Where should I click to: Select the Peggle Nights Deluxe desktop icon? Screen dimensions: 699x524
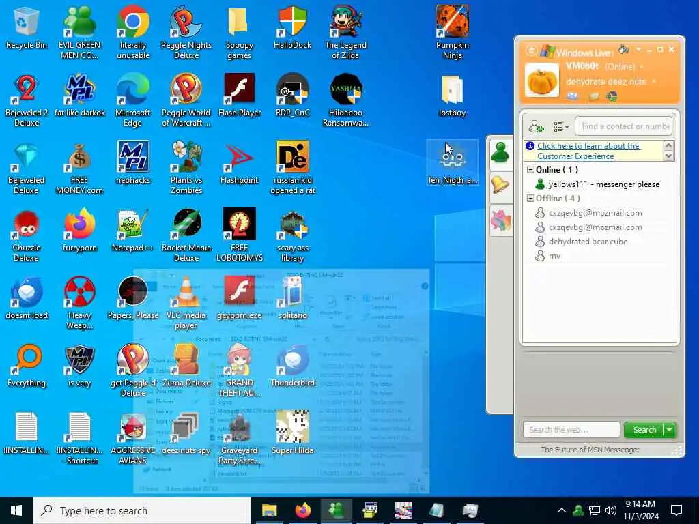coord(186,33)
